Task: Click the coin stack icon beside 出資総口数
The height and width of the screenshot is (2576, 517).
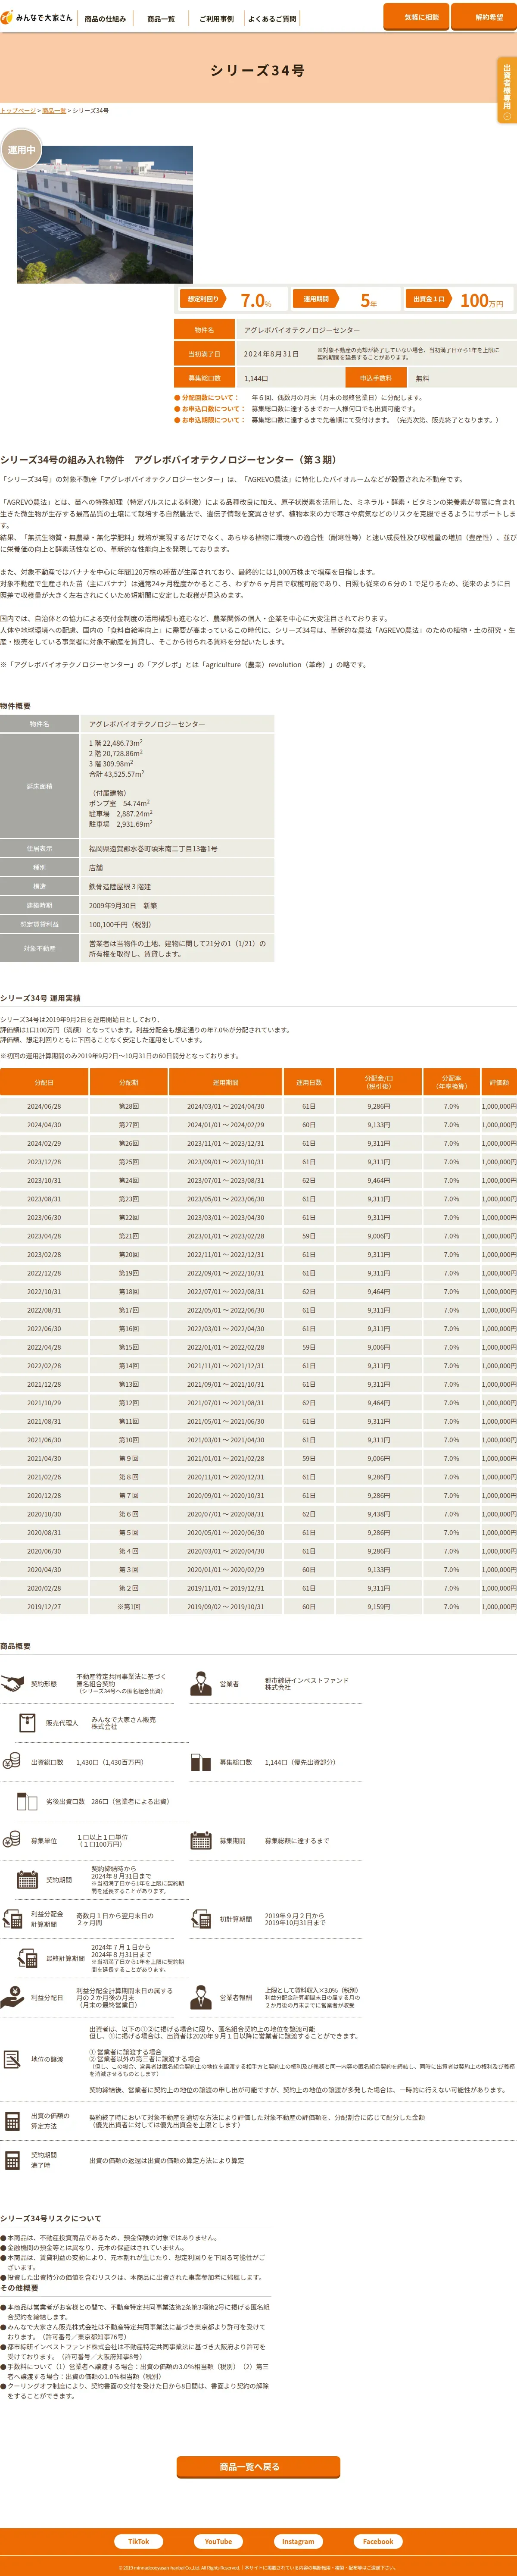Action: 12,1761
